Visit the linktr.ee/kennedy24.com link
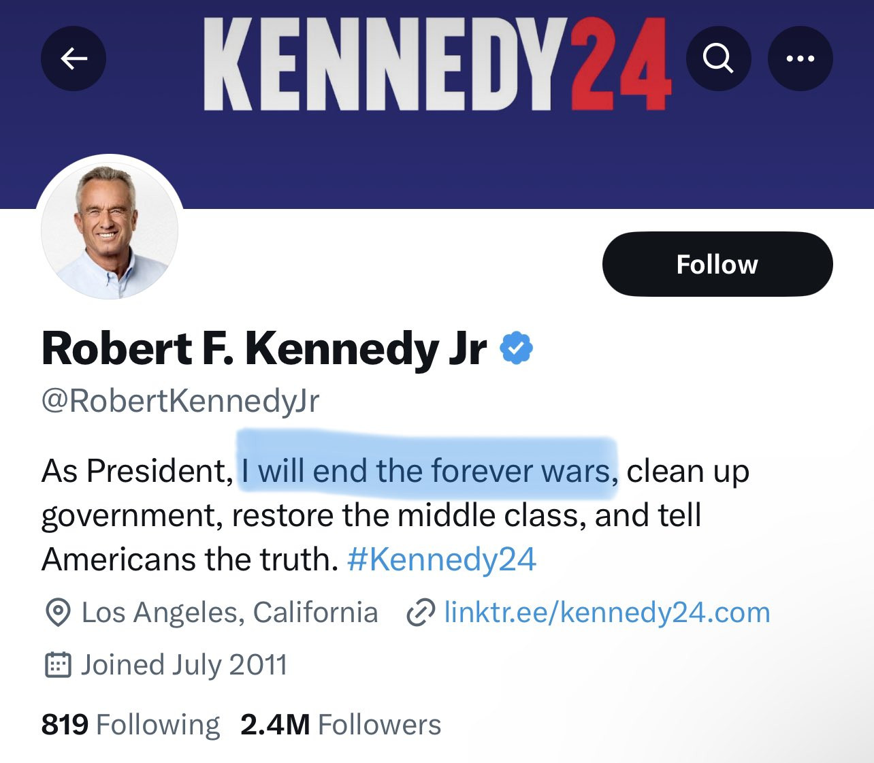The width and height of the screenshot is (874, 763). coord(606,613)
